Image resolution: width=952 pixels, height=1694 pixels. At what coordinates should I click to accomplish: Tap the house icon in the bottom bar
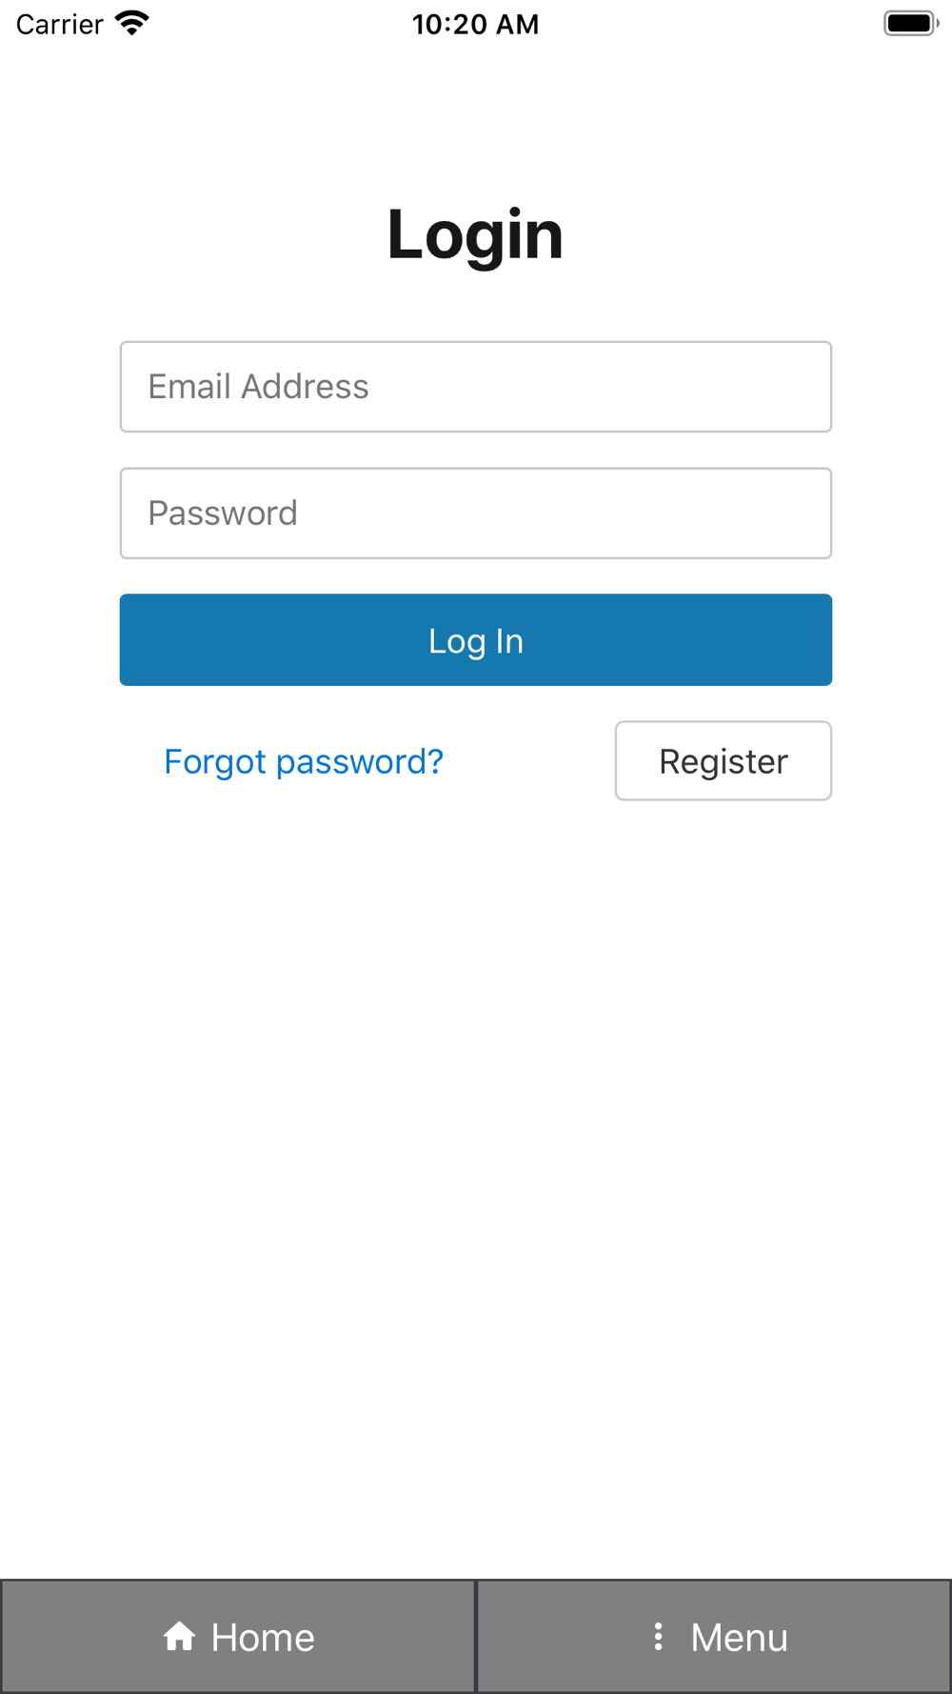(179, 1636)
